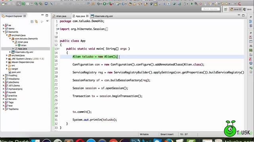Click the Quick Access search field
The width and height of the screenshot is (254, 142).
click(210, 9)
